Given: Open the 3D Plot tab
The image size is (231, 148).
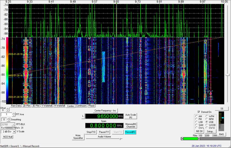Looking at the screenshot, I should 36,106.
